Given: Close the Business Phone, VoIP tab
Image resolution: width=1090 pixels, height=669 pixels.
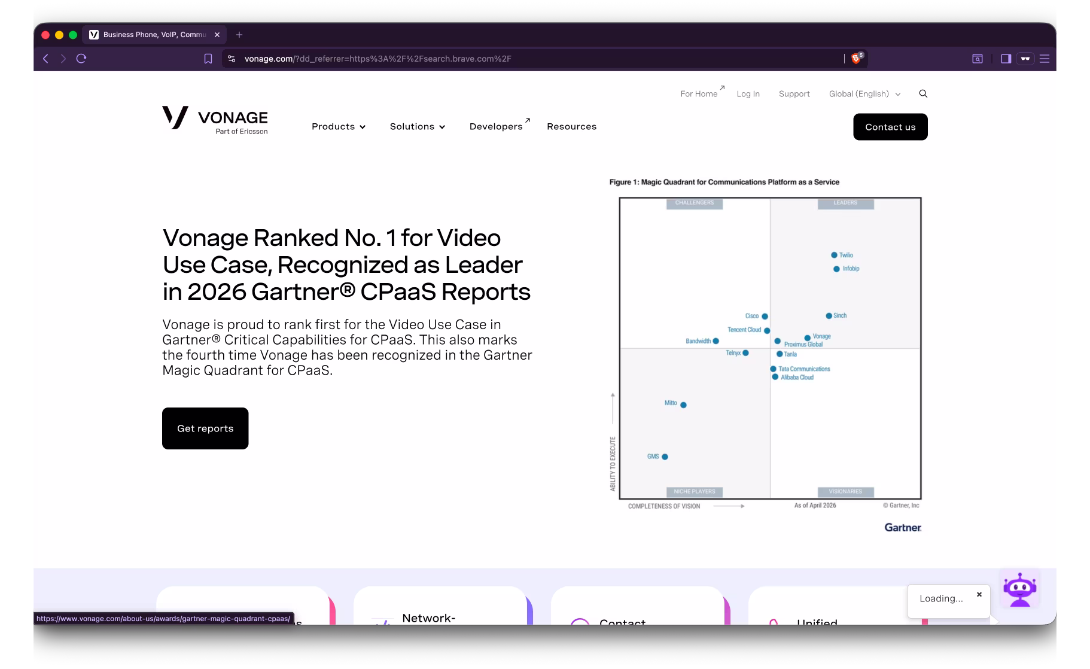Looking at the screenshot, I should (x=217, y=35).
